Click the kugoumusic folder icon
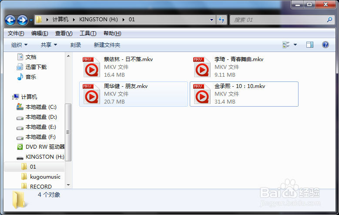Screen dimensions: 339x215 click(x=24, y=176)
